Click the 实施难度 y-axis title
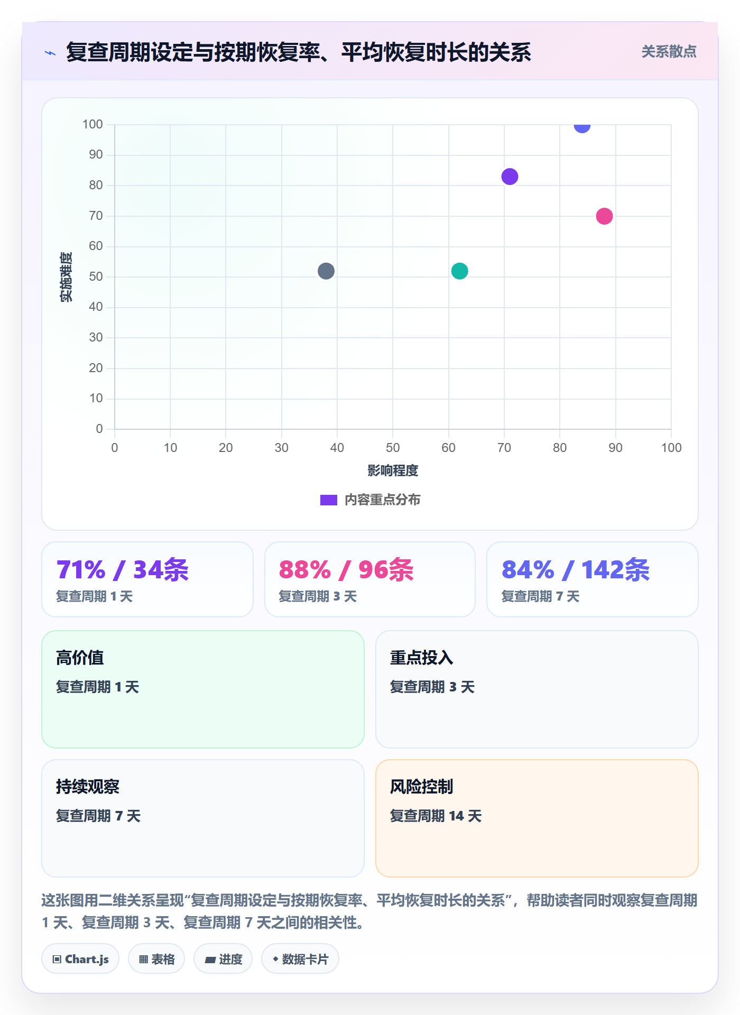This screenshot has height=1015, width=740. (66, 277)
